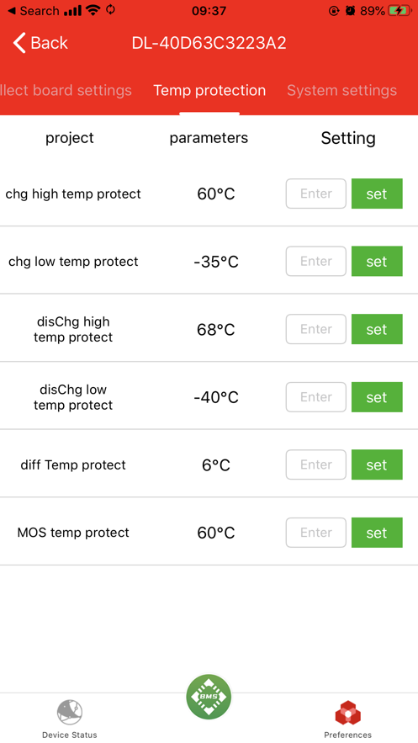
Task: Focus the chg high temp Enter field
Action: [316, 194]
